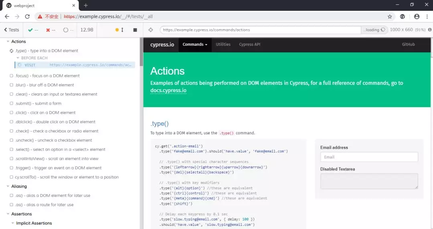Click the 1000 x 660 viewport size
This screenshot has width=433, height=229.
[401, 30]
